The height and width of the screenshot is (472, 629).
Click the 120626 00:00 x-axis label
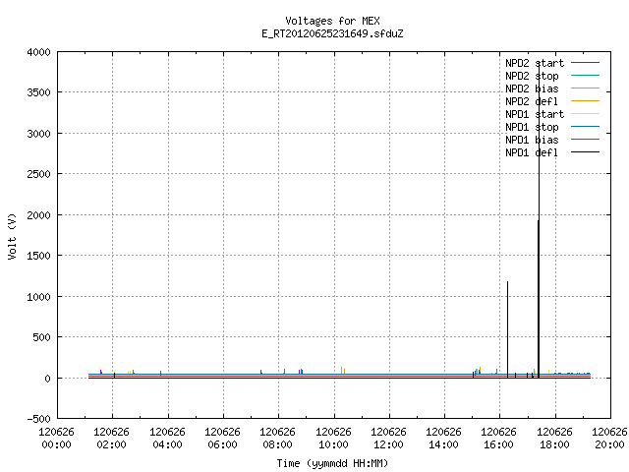click(x=57, y=439)
